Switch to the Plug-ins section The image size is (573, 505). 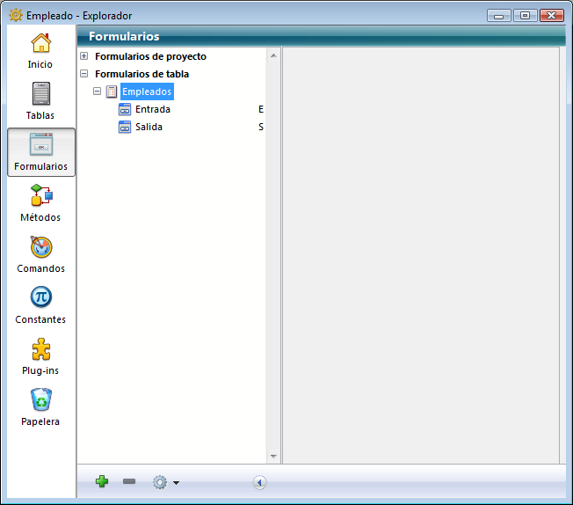coord(40,356)
